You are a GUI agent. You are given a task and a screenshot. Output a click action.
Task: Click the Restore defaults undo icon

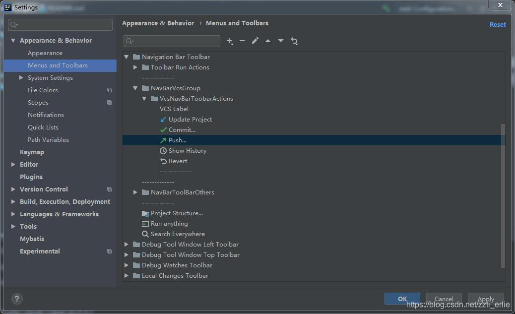click(x=294, y=41)
